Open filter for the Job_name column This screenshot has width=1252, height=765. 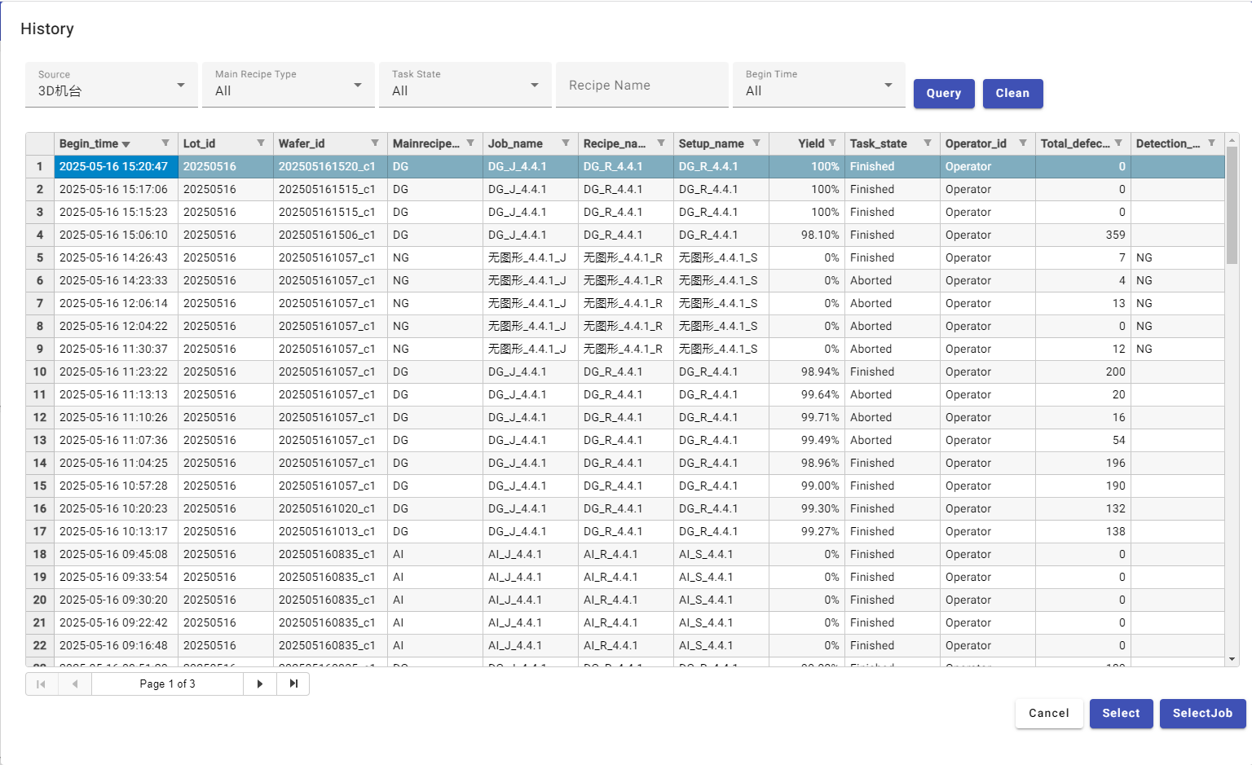coord(566,143)
